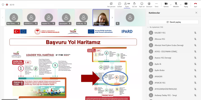Select GİDEROS Y... participant tile
This screenshot has height=100, width=201.
click(31, 17)
